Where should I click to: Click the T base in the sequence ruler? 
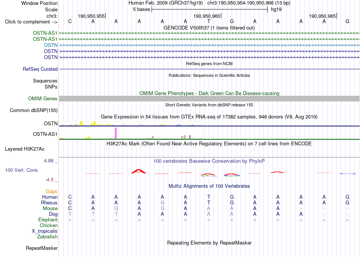209,22
